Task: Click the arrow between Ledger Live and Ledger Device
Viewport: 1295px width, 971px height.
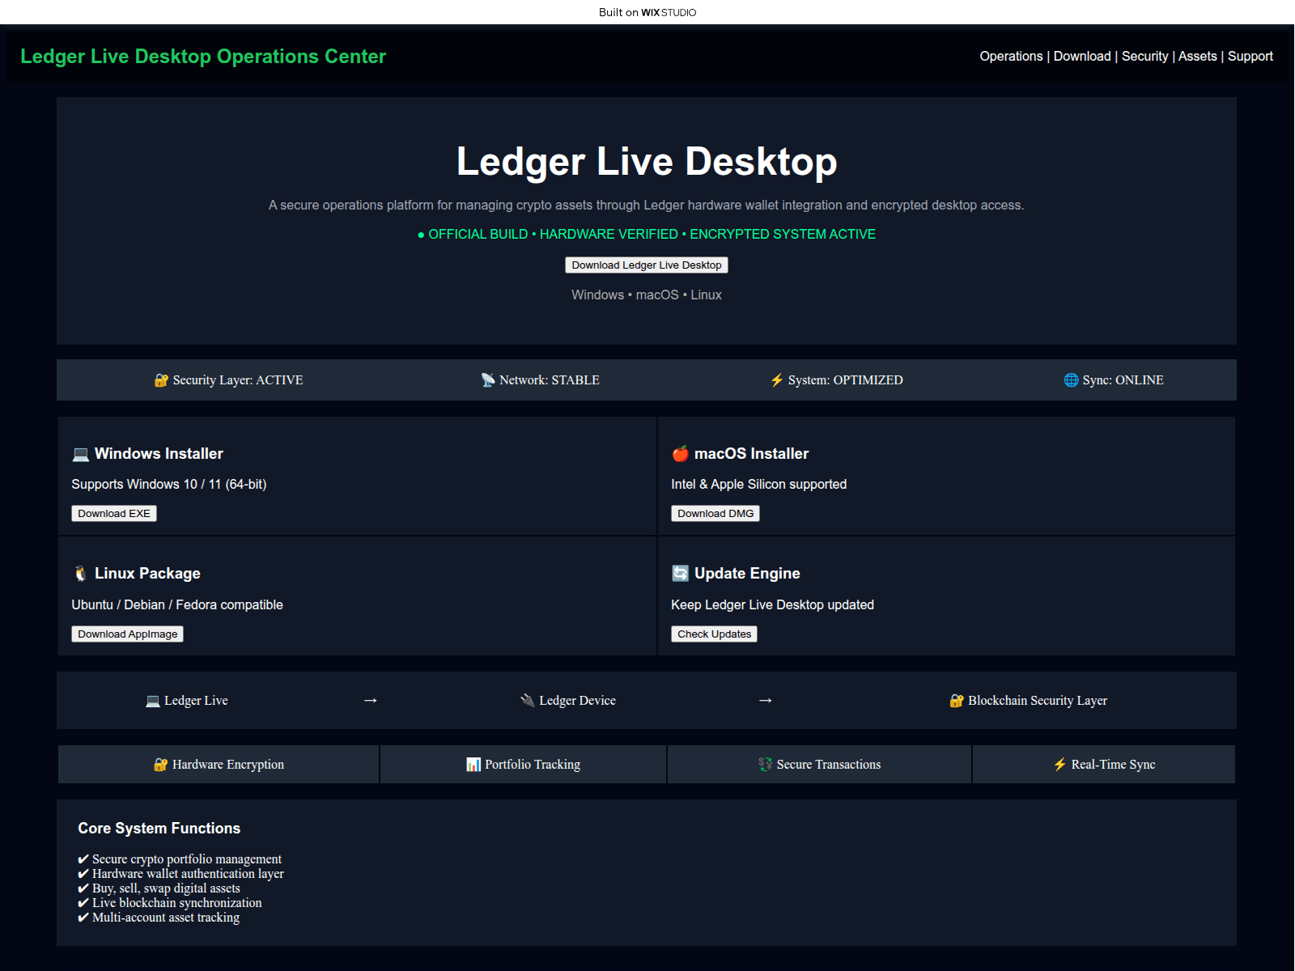Action: click(371, 701)
